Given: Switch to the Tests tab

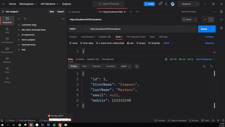Looking at the screenshot, I should (152, 37).
